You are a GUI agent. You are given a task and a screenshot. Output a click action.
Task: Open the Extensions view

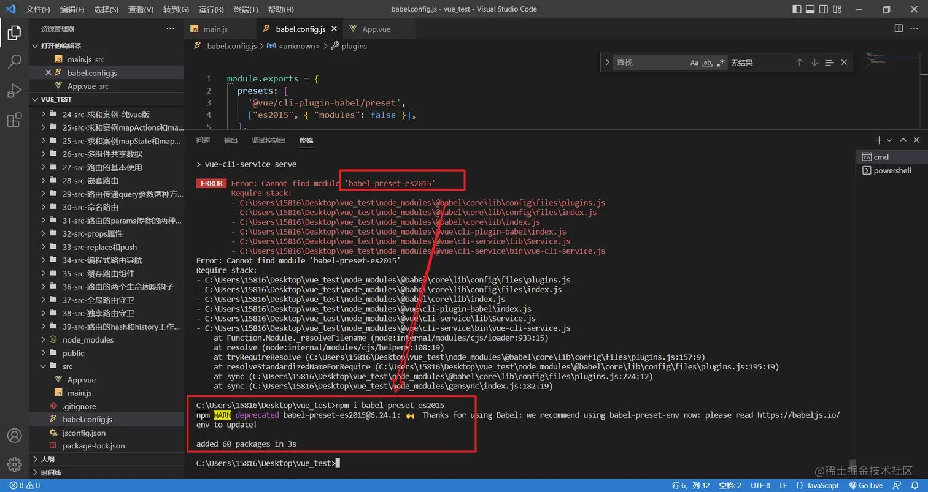tap(14, 120)
